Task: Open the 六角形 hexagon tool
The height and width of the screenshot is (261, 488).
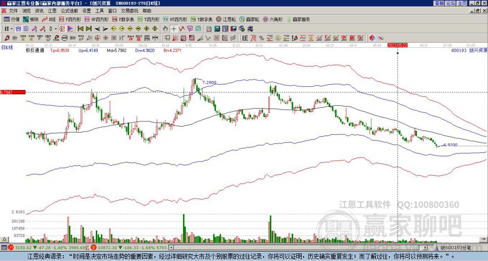Action: click(x=273, y=19)
